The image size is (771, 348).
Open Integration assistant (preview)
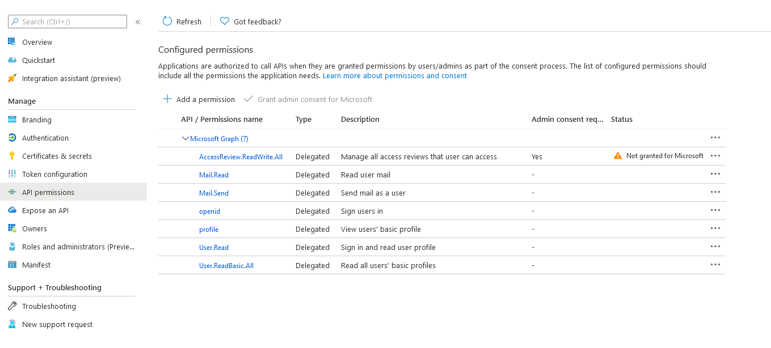coord(71,78)
